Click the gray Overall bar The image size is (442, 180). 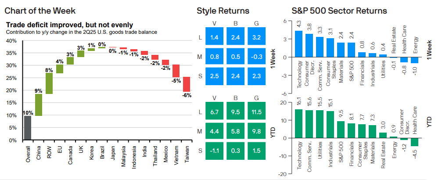27,128
